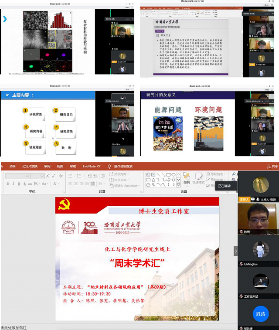The width and height of the screenshot is (279, 330).
Task: Open the 审阅 (Review) ribbon tab
Action: click(47, 166)
